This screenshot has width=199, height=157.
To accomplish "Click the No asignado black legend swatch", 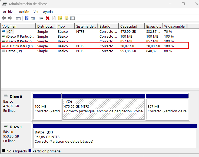I will coord(4,151).
